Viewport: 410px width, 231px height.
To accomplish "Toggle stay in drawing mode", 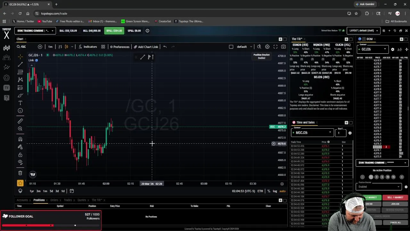I will click(x=20, y=147).
